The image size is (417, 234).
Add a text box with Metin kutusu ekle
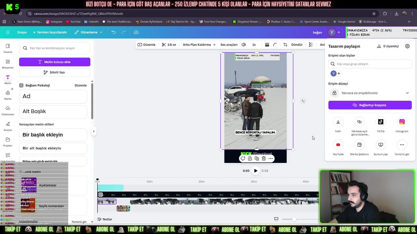point(55,62)
